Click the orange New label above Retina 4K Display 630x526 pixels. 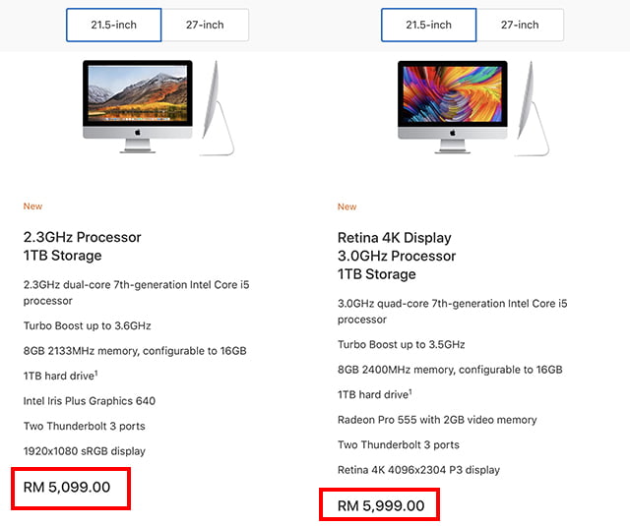click(x=346, y=206)
